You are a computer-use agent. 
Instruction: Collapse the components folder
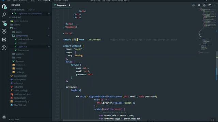click(x=22, y=36)
